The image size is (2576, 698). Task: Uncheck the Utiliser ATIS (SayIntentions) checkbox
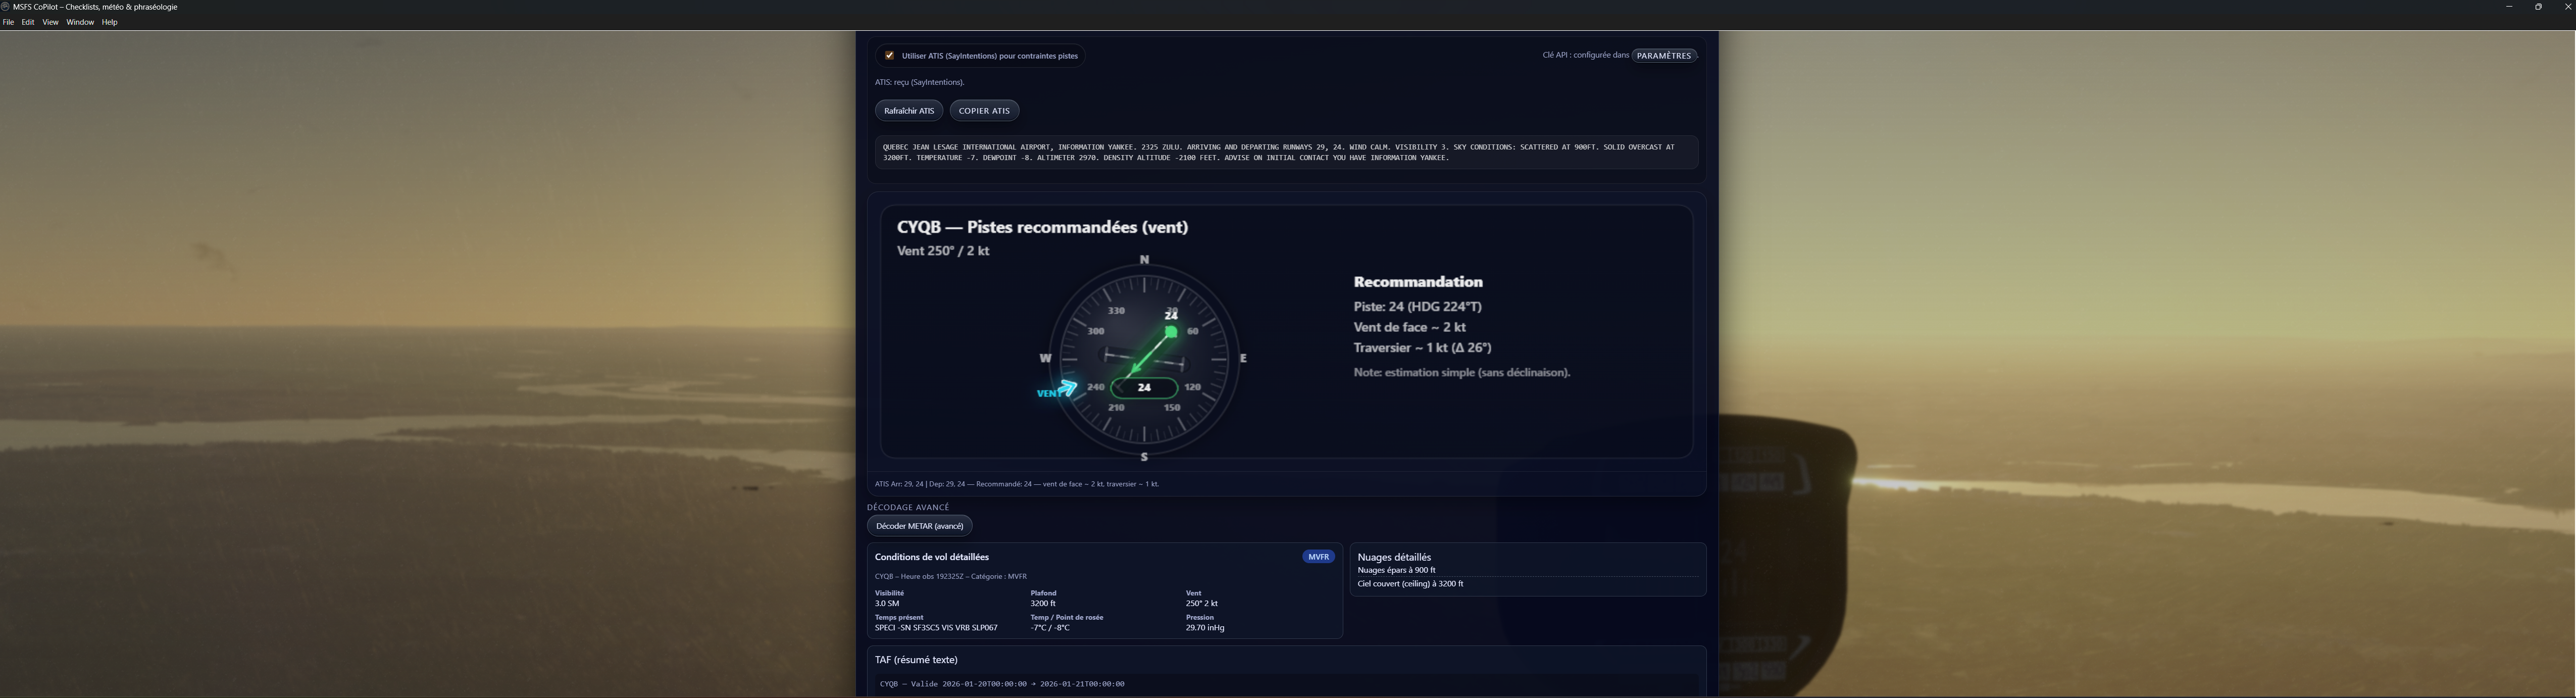tap(889, 55)
